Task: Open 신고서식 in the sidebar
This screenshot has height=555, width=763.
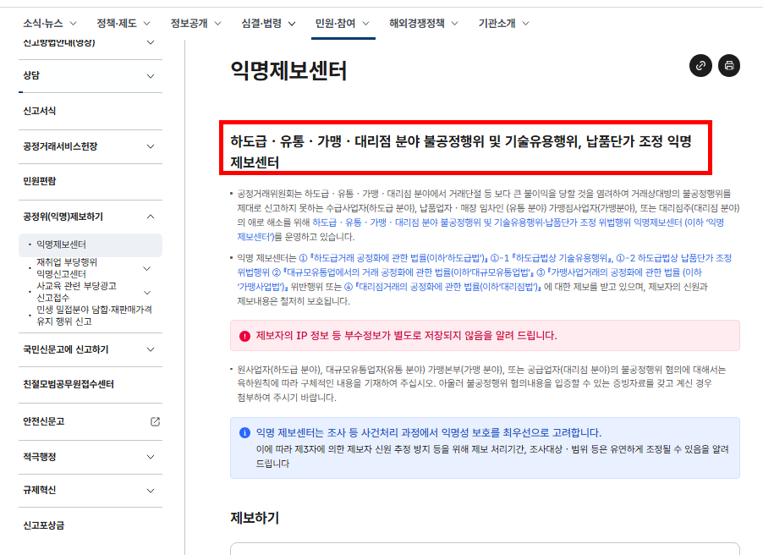Action: (40, 111)
